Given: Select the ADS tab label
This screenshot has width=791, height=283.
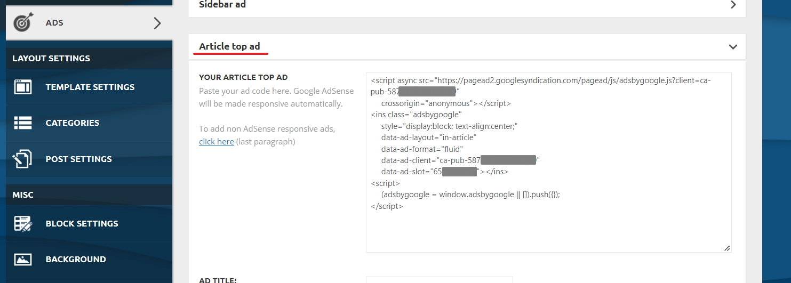Looking at the screenshot, I should pyautogui.click(x=54, y=23).
